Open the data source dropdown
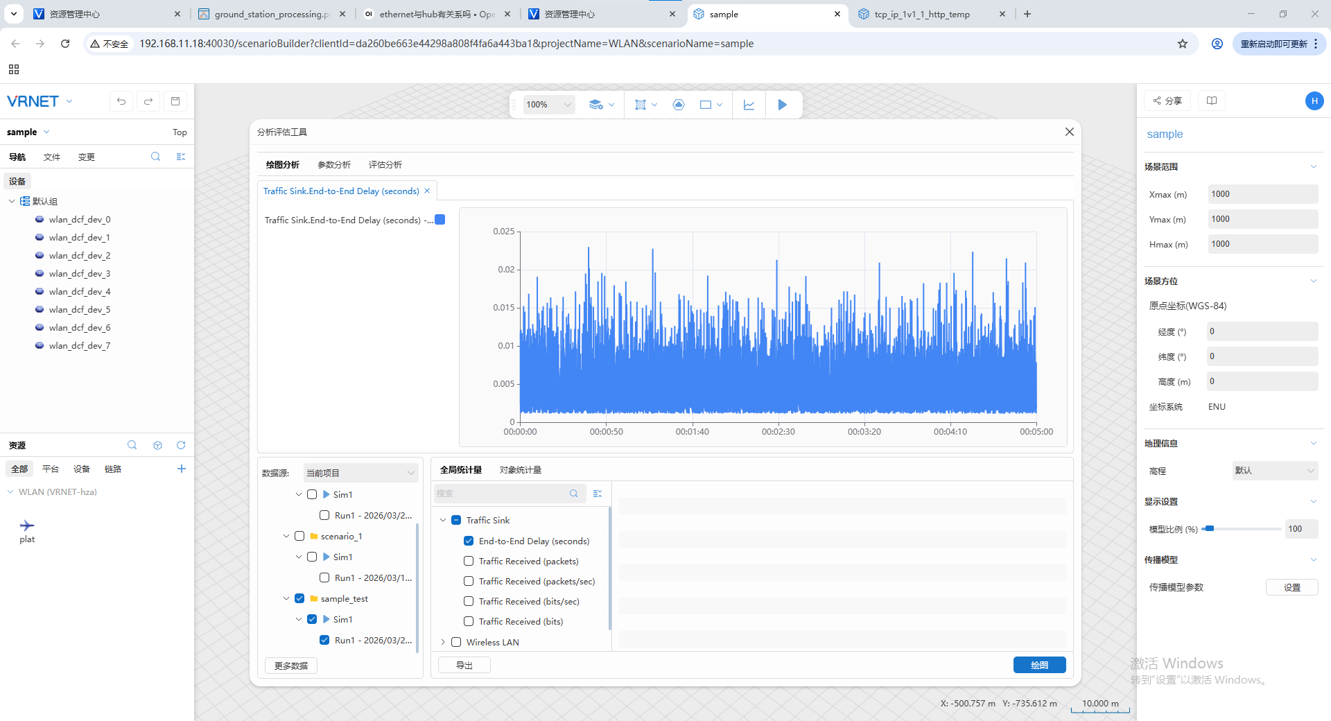The height and width of the screenshot is (721, 1331). click(x=360, y=473)
